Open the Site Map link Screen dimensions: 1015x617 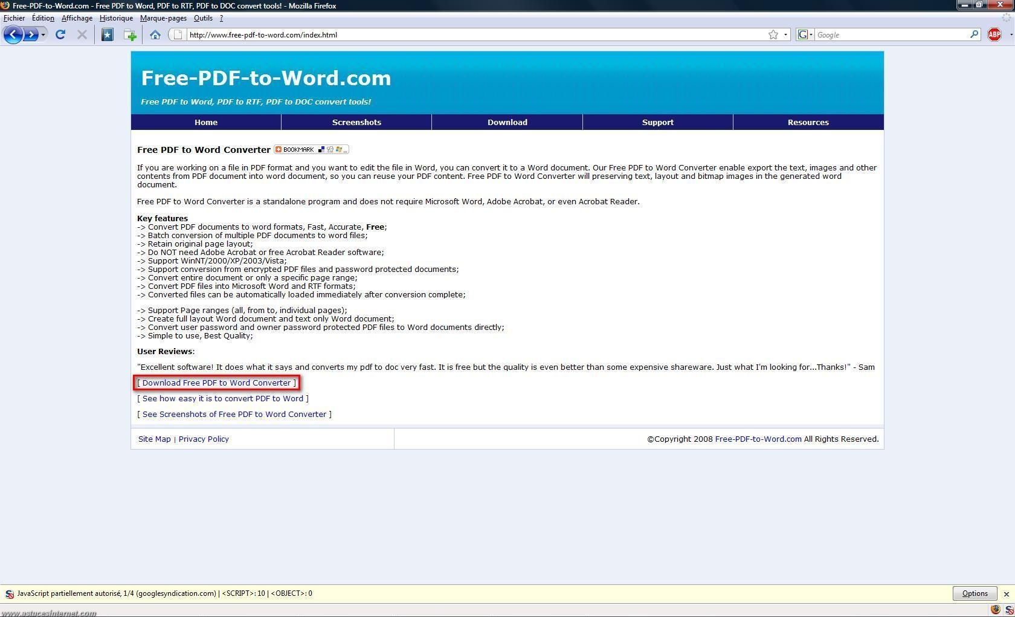(x=155, y=439)
